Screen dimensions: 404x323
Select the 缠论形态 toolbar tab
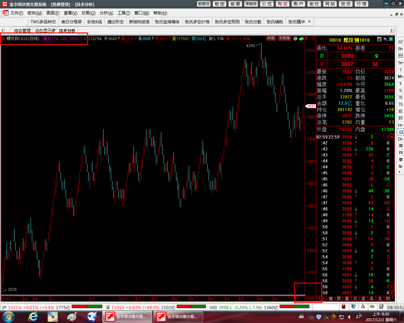pos(116,22)
